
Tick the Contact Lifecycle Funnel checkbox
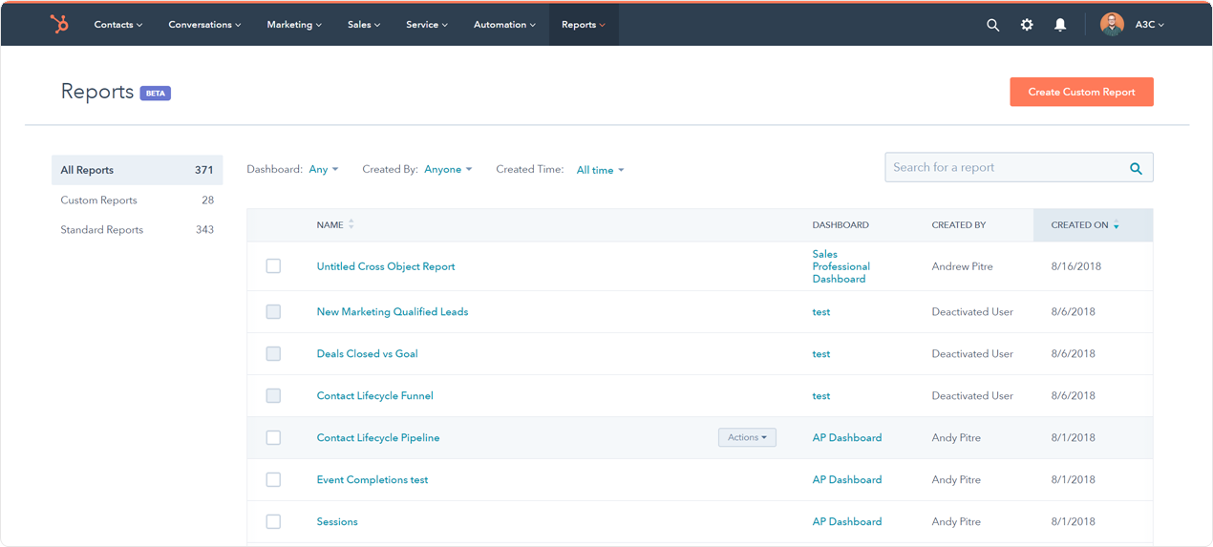[273, 396]
